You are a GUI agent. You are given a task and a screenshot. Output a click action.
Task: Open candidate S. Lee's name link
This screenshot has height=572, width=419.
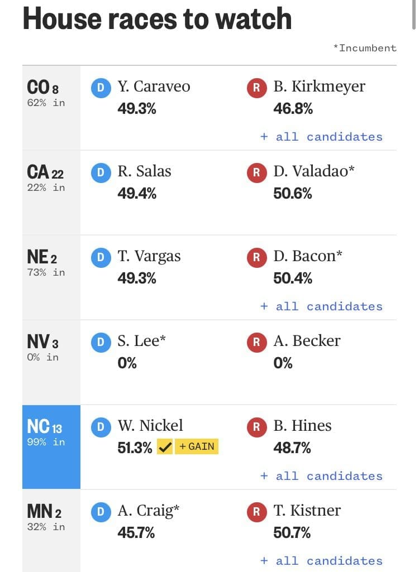click(141, 341)
